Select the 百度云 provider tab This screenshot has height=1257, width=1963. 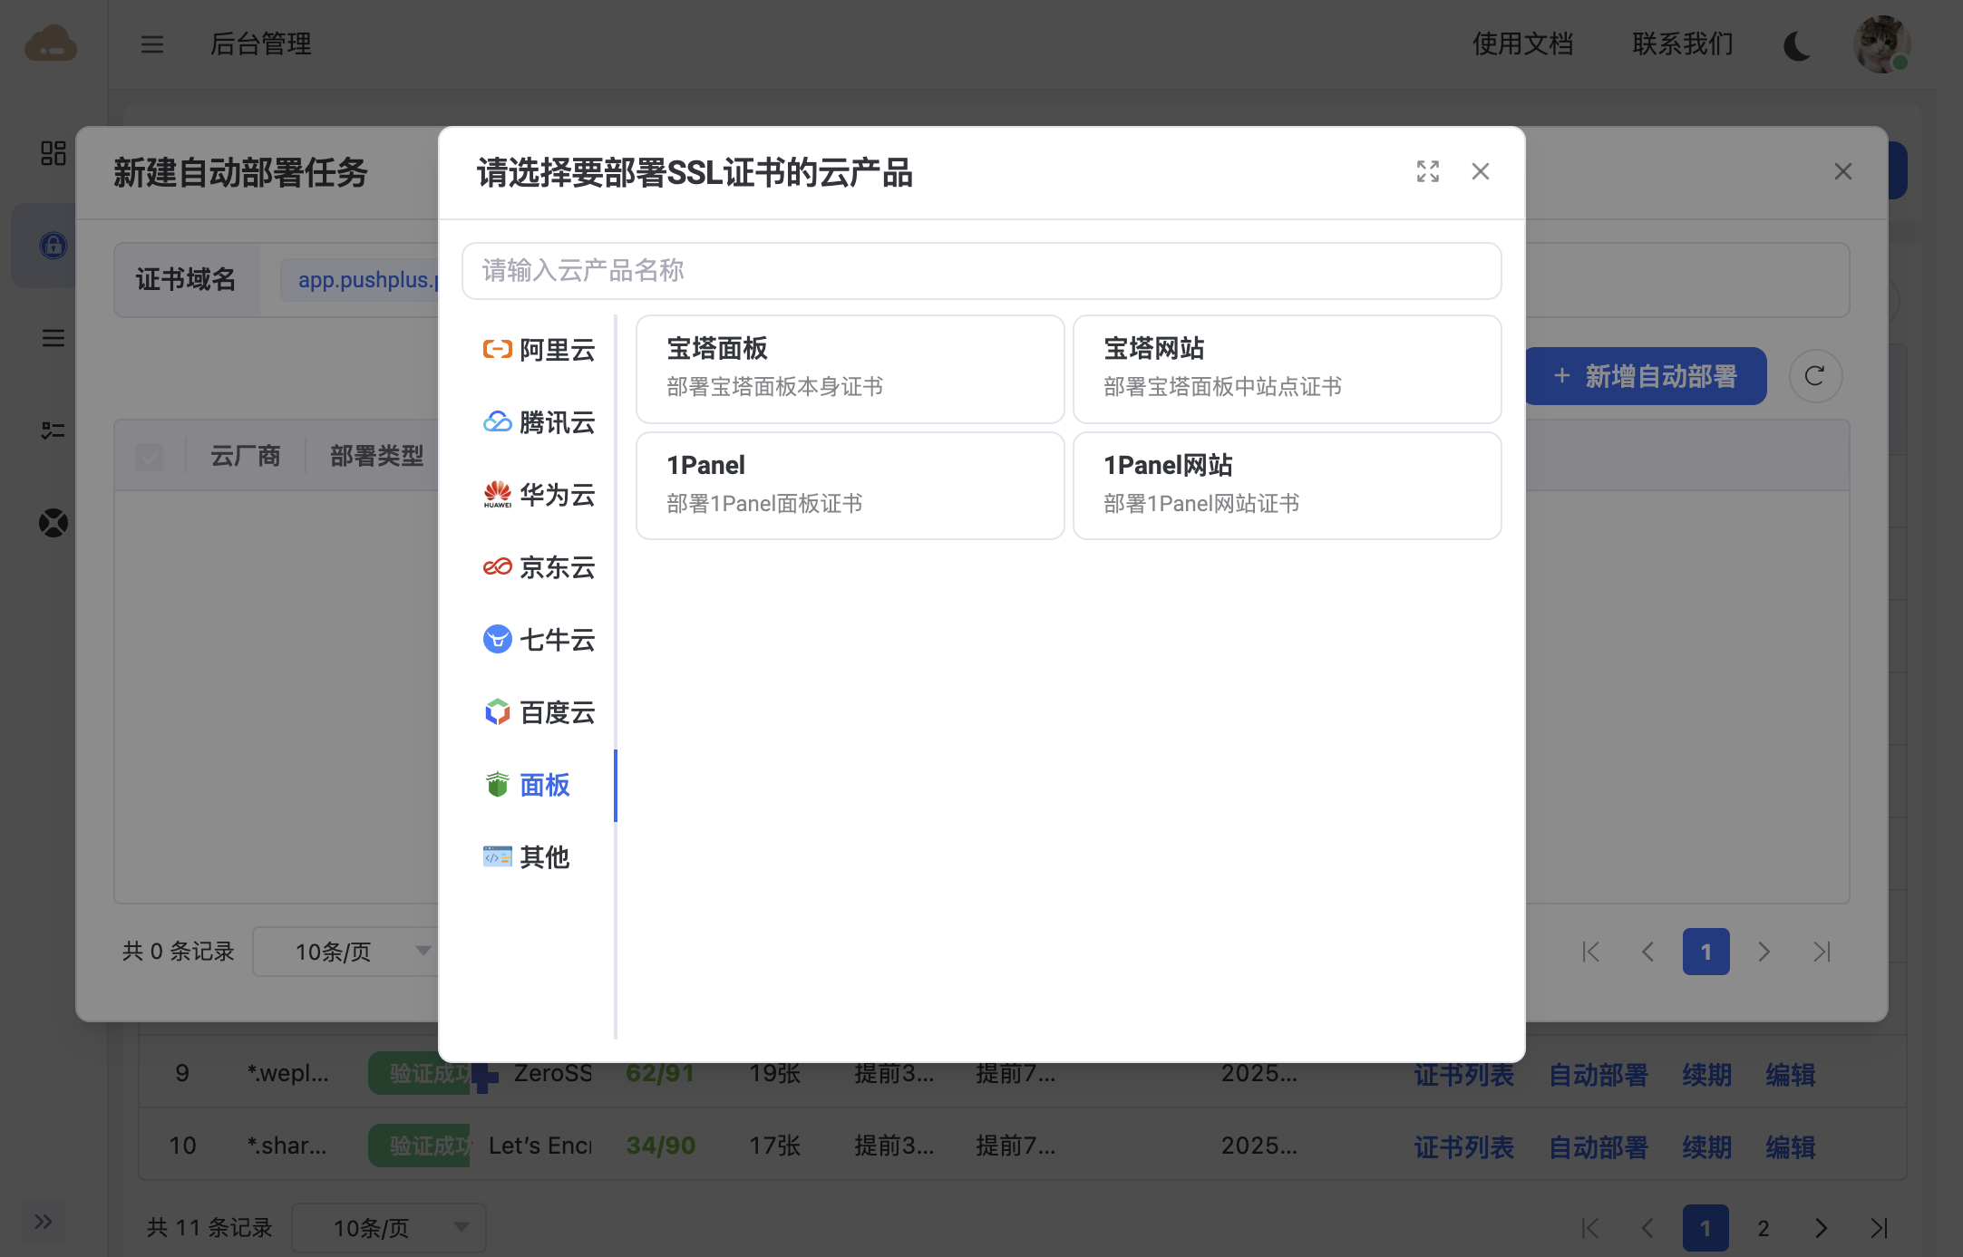click(x=539, y=712)
